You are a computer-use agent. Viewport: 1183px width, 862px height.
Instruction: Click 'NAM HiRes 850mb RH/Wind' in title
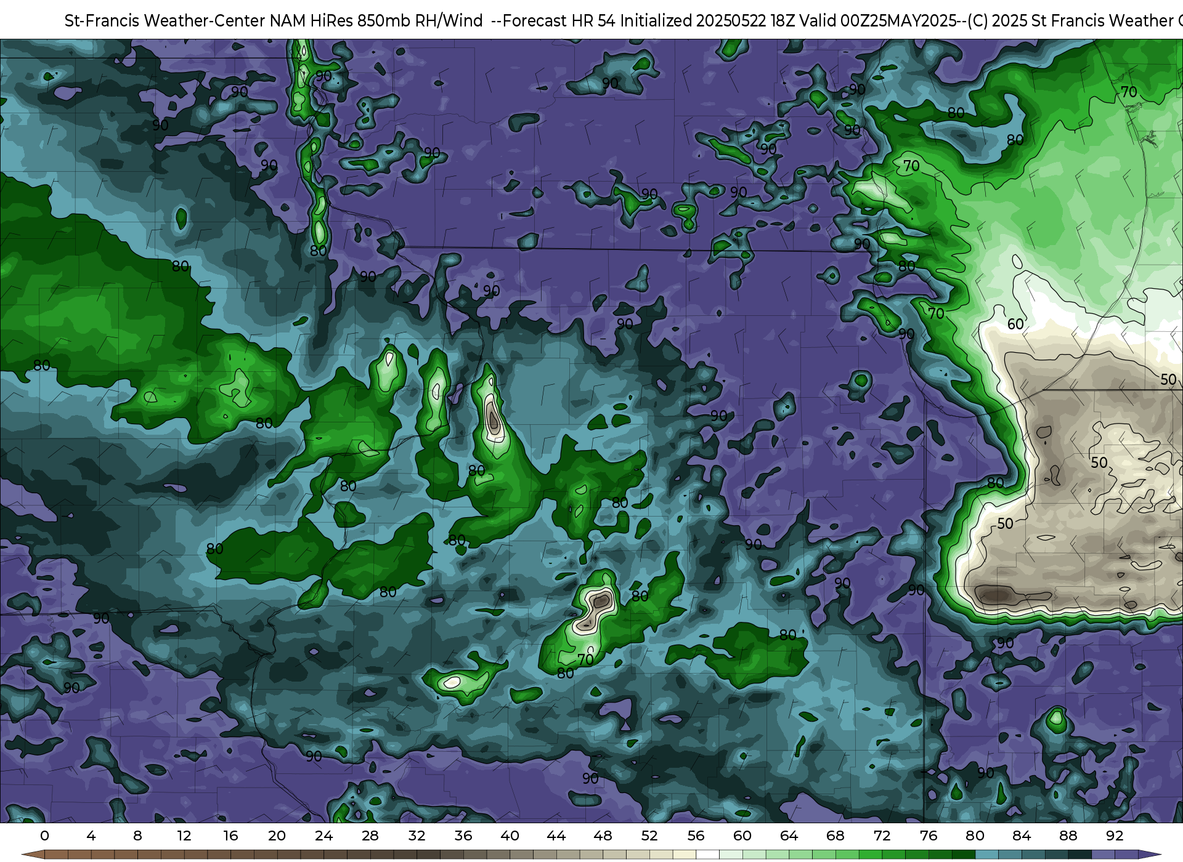coord(376,21)
